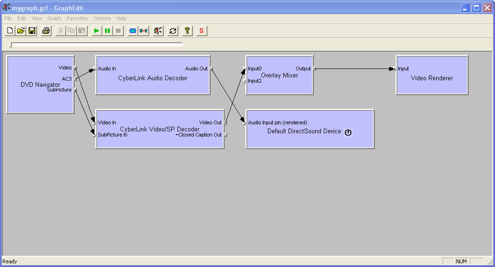This screenshot has height=267, width=495.
Task: Click the Paste clipboard icon
Action: coord(82,31)
